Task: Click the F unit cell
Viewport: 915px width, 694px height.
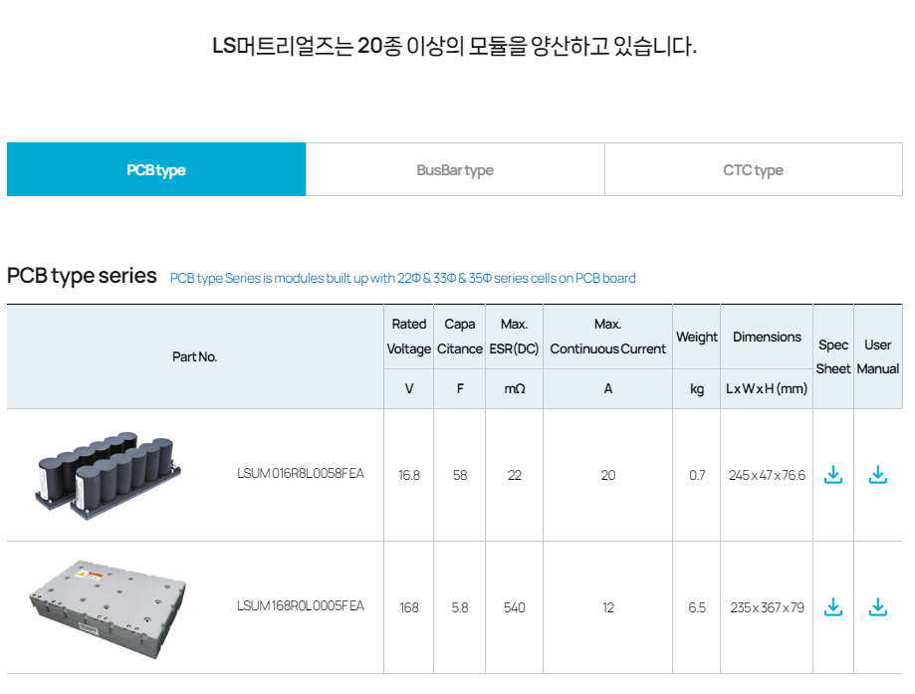Action: 460,388
